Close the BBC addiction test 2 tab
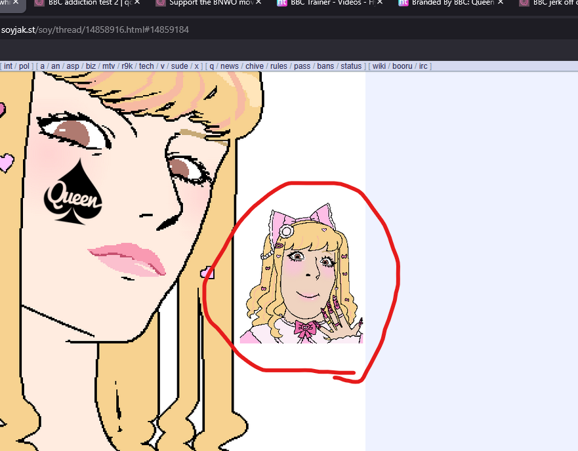 pyautogui.click(x=137, y=3)
